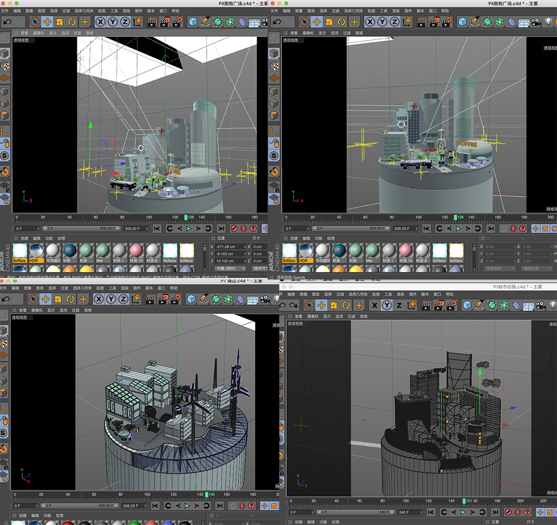The height and width of the screenshot is (525, 557).
Task: Add a camera object in right P4购物广场 window
Action: (x=536, y=22)
